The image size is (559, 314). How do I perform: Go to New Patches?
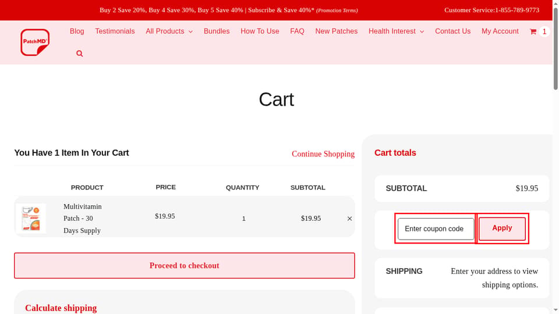pos(336,31)
